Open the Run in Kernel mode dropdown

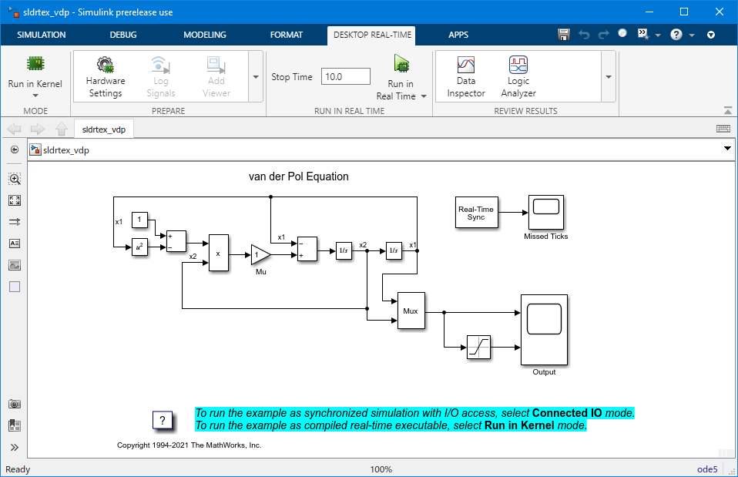35,96
